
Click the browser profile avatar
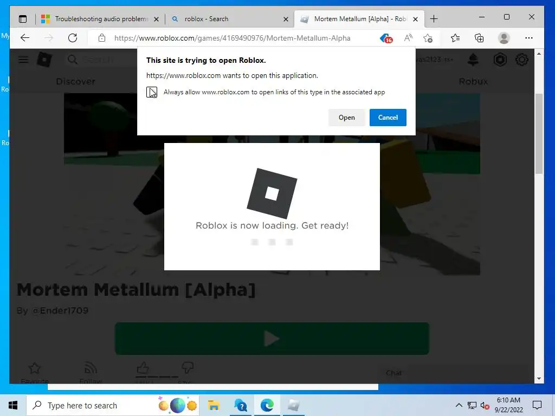tap(504, 38)
